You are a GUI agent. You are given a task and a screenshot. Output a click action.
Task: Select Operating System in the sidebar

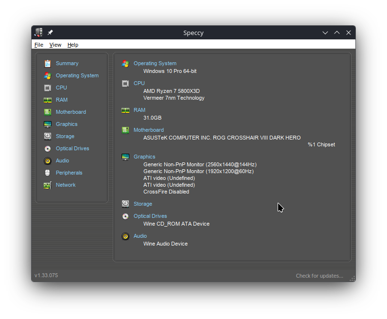(x=77, y=75)
